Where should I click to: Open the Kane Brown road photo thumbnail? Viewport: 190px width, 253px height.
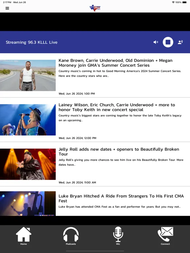point(28,75)
